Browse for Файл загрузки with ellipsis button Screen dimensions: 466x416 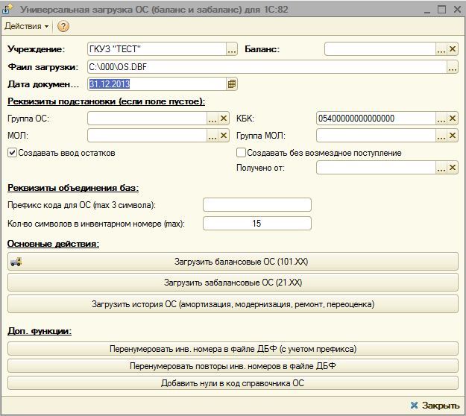453,67
